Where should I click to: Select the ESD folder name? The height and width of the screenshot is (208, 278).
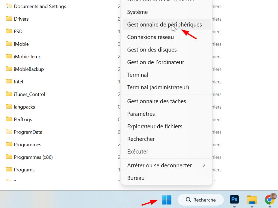pyautogui.click(x=18, y=31)
